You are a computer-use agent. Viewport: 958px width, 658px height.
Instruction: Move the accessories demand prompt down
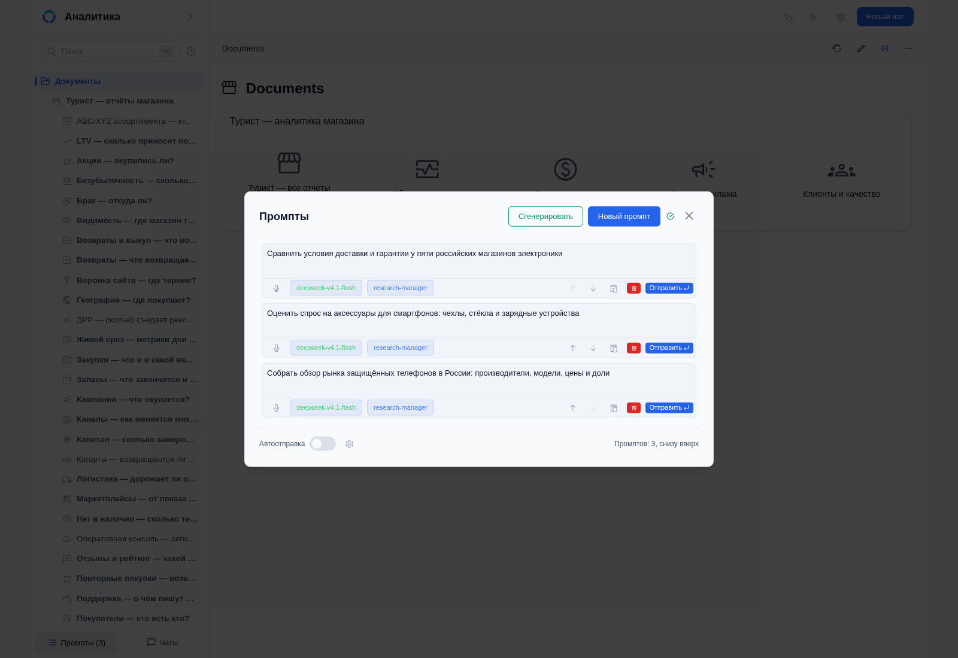coord(593,348)
